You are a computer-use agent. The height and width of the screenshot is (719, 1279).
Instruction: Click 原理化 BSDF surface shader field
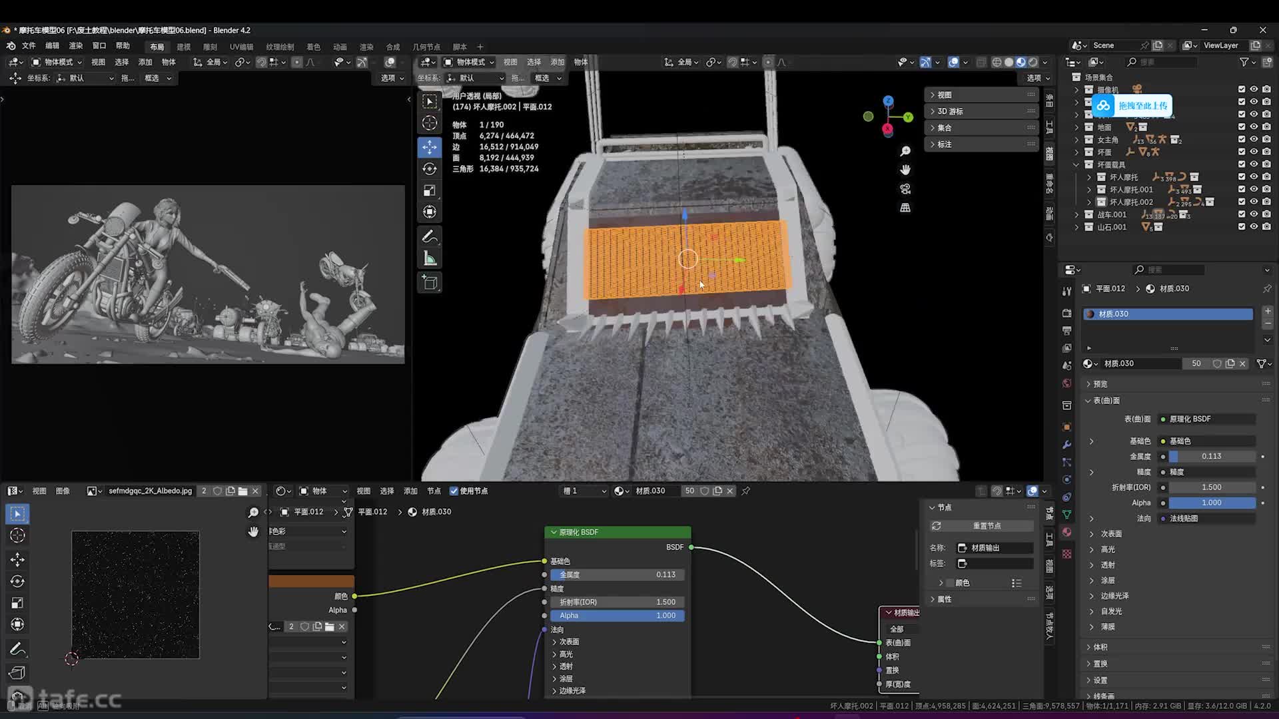(x=1207, y=419)
